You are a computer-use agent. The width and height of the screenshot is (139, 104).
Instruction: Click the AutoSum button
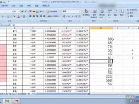pos(132,10)
